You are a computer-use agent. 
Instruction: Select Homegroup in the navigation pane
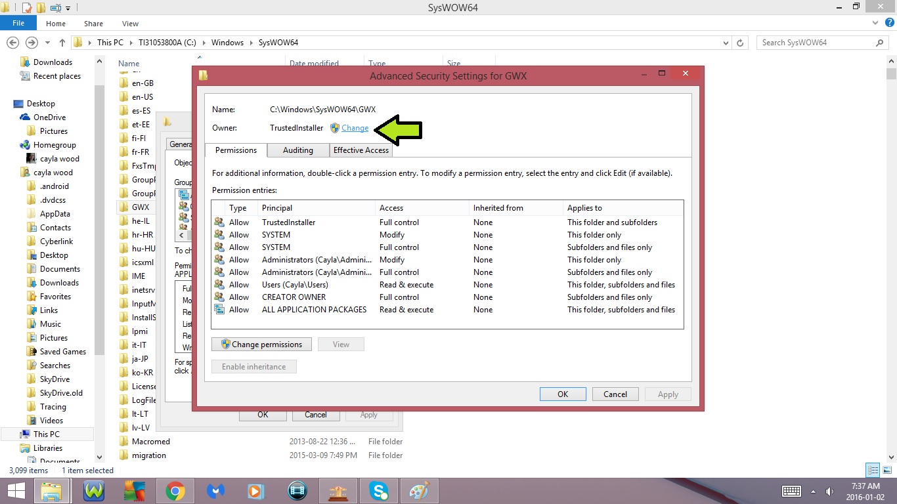coord(55,145)
